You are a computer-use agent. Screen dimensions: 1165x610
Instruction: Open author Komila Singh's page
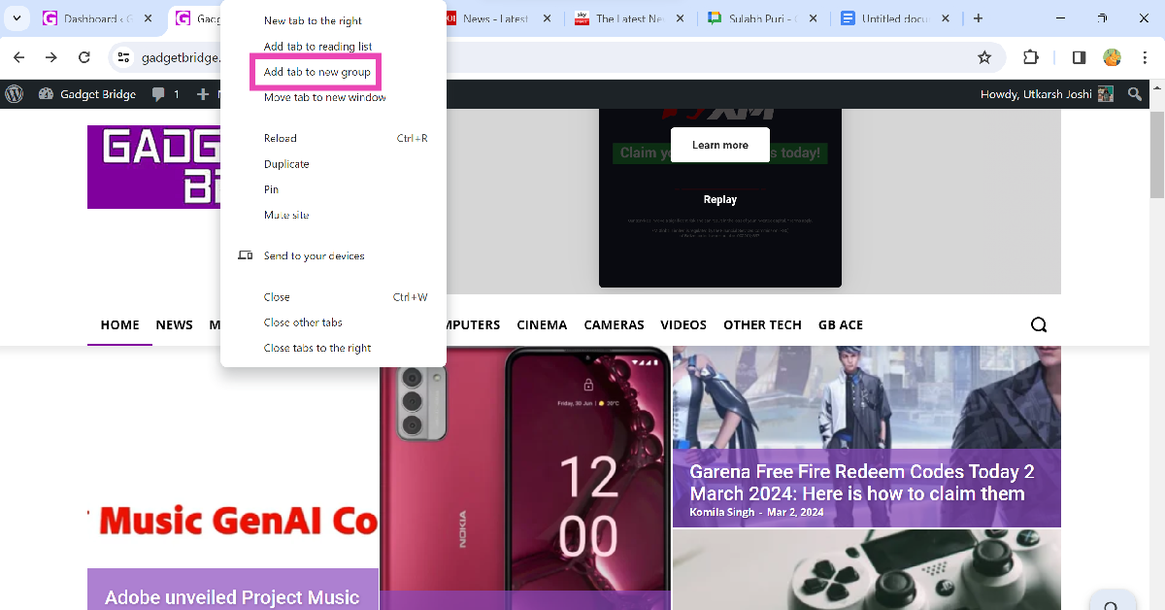tap(722, 512)
